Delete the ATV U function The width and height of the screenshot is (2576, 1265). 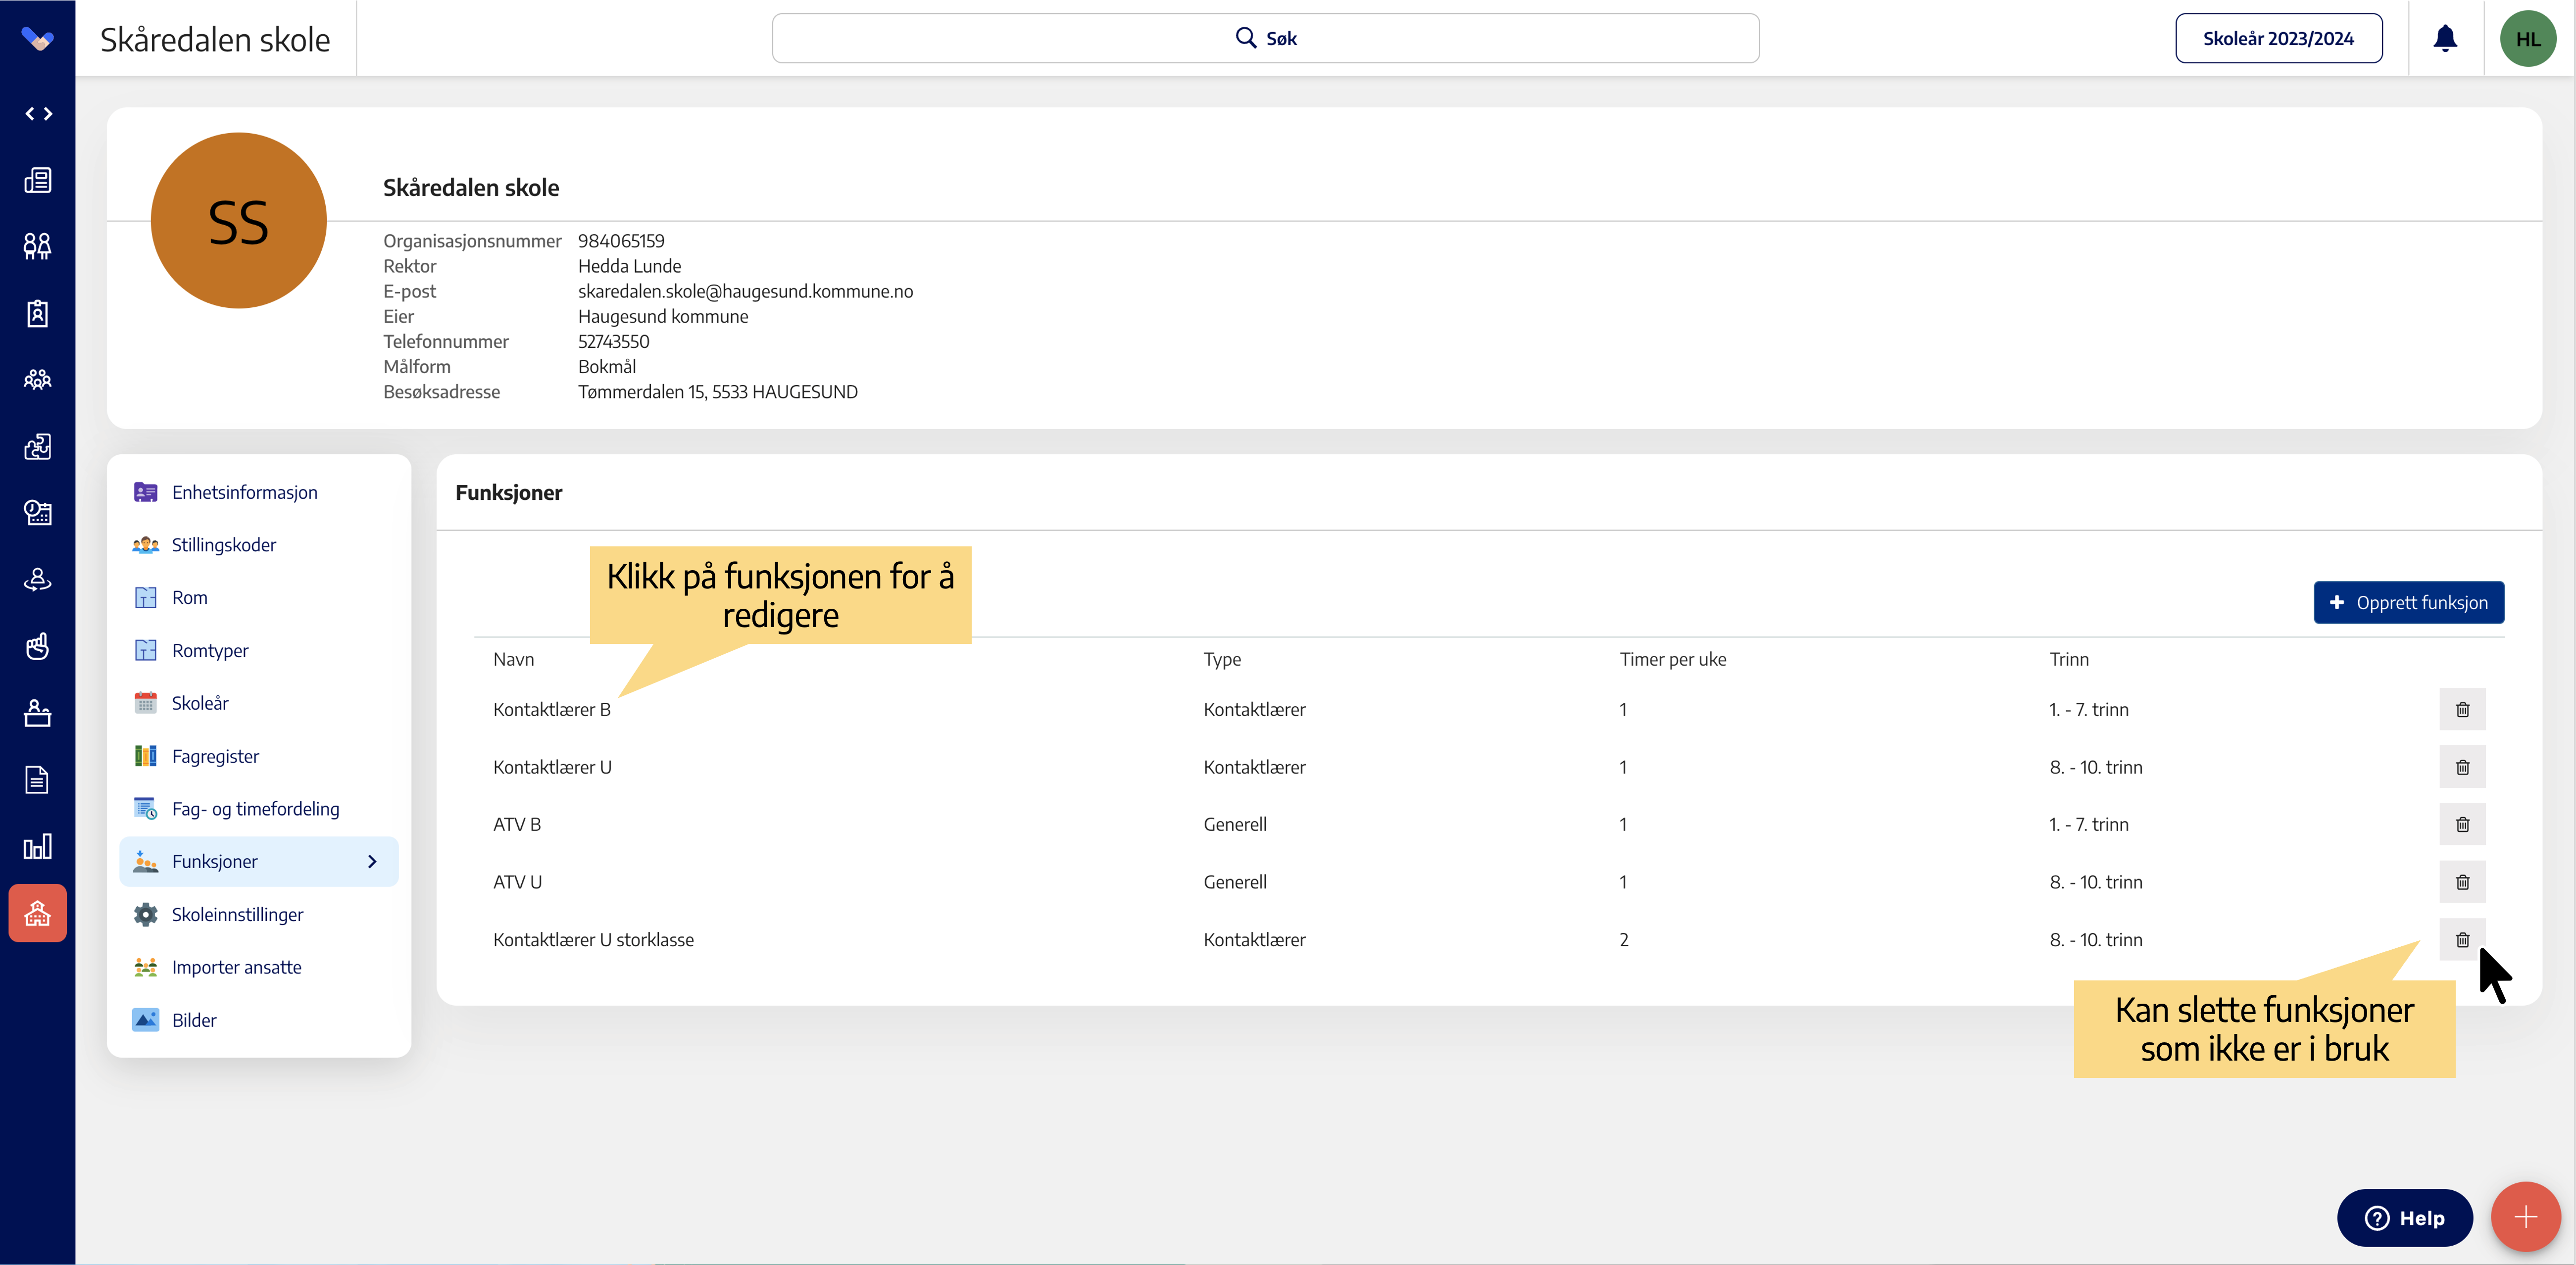pyautogui.click(x=2462, y=882)
